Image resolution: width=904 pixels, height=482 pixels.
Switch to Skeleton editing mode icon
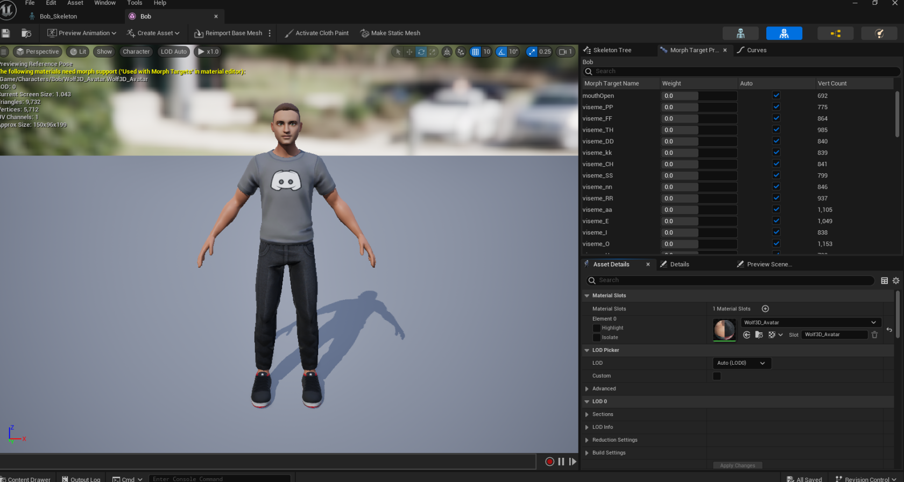[740, 33]
